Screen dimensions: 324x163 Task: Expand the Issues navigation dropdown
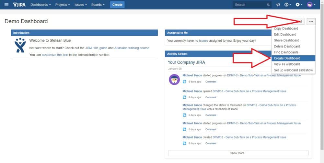[x=81, y=5]
